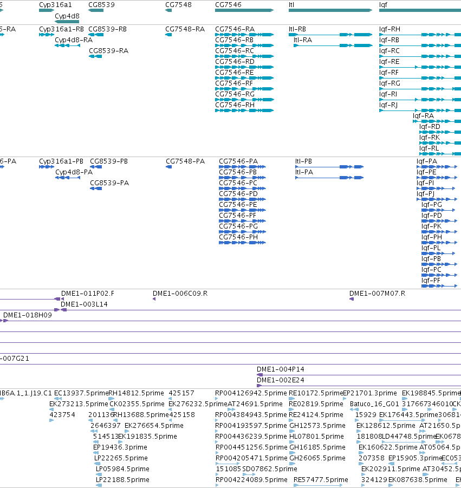Open the lqf-RE transcript label

(389, 62)
